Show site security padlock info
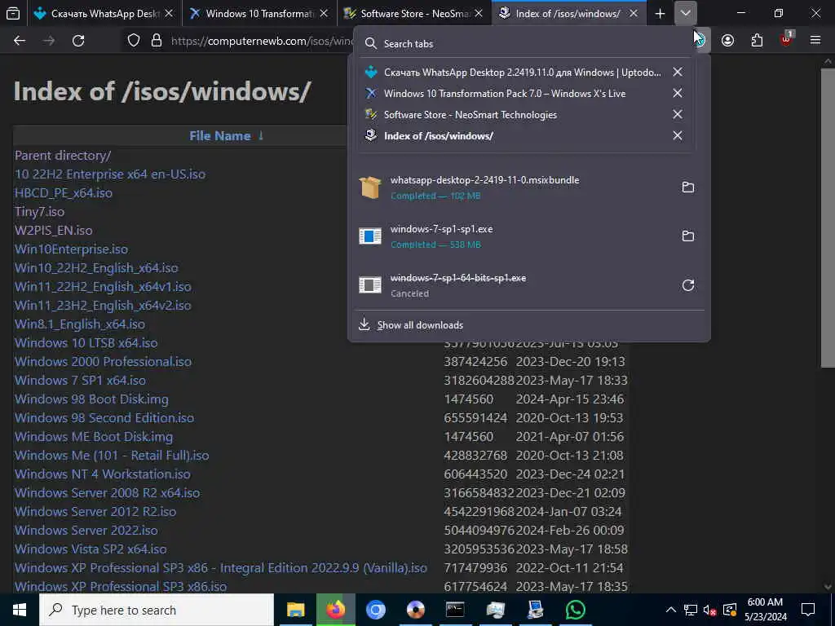The image size is (835, 626). pos(157,41)
